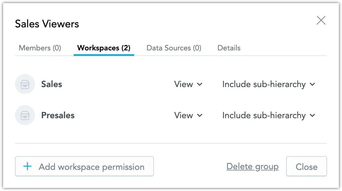Open the Data Sources tab
This screenshot has height=191, width=342.
pos(174,48)
